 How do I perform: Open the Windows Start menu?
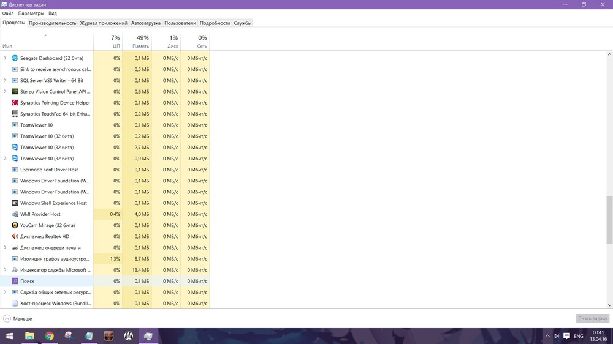tap(9, 336)
